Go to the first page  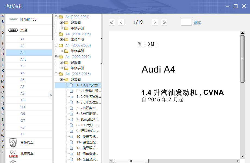(112, 22)
